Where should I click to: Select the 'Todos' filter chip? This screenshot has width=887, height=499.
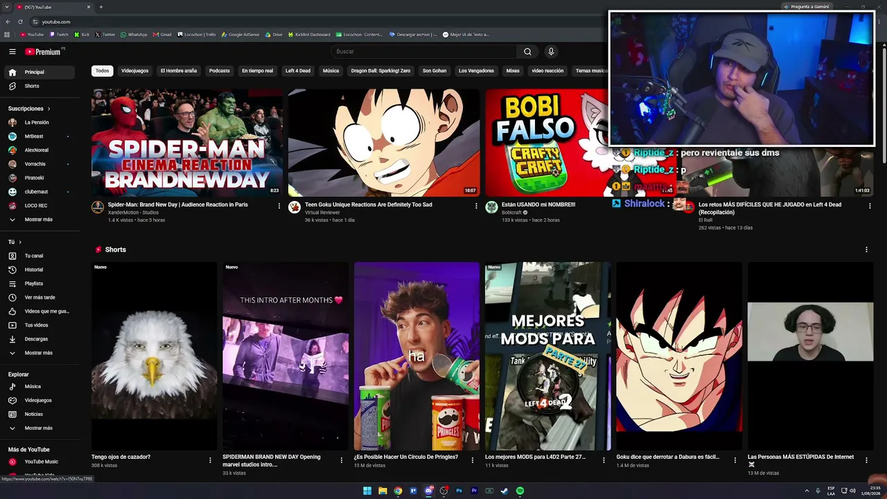pos(103,71)
